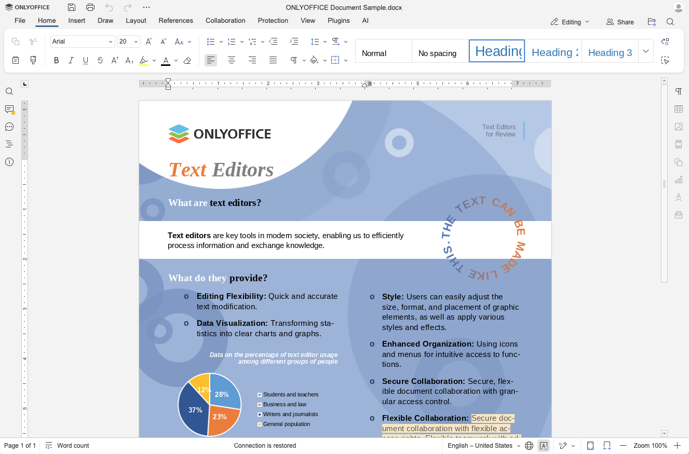Toggle Bold formatting
The height and width of the screenshot is (454, 689).
tap(57, 61)
